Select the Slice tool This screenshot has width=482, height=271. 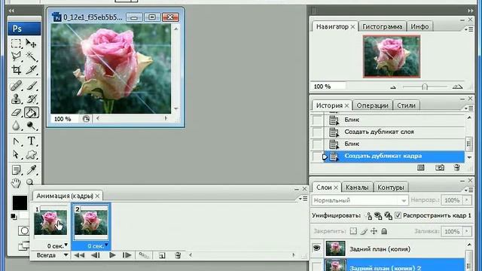[x=31, y=70]
